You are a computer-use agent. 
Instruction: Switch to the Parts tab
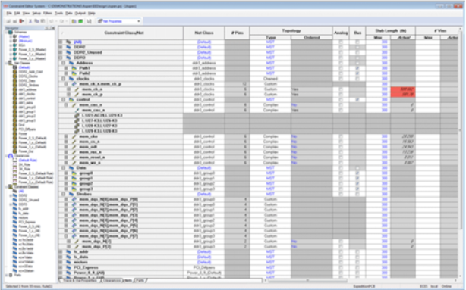point(140,280)
